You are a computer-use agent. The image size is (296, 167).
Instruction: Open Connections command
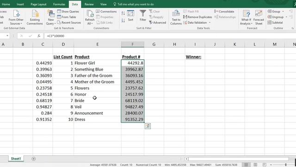[x=106, y=12]
